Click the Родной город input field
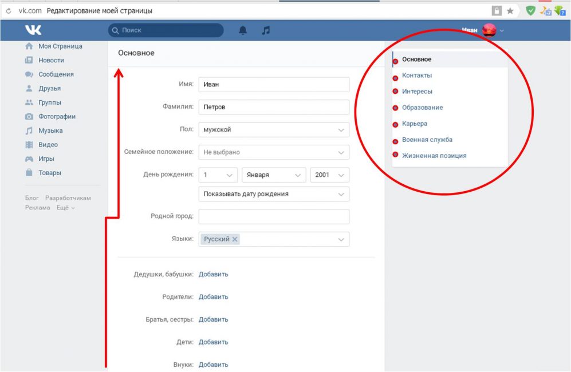This screenshot has height=372, width=571. (274, 217)
